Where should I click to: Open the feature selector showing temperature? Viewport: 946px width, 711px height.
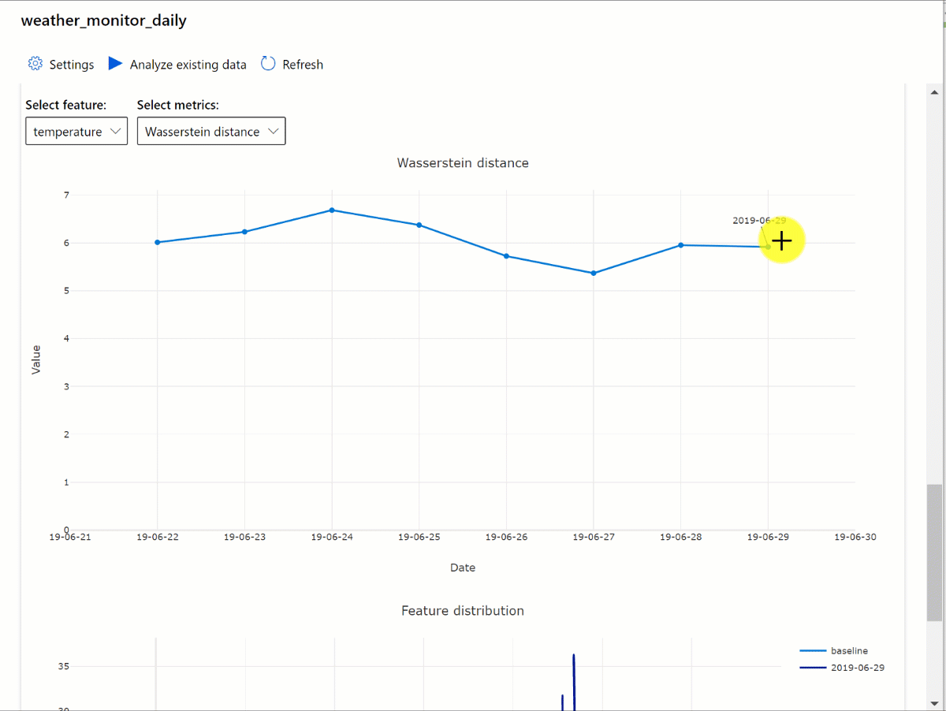[76, 131]
